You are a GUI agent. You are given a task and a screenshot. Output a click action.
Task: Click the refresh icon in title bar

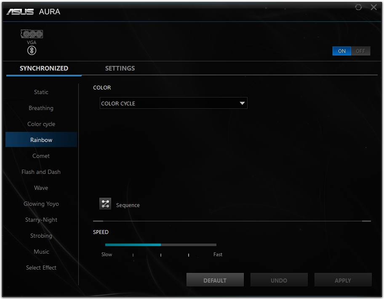[x=358, y=7]
